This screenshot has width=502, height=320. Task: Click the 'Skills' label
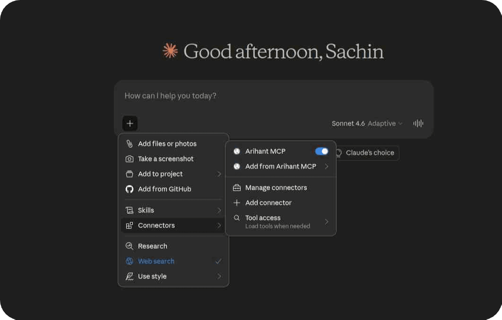[x=146, y=211]
